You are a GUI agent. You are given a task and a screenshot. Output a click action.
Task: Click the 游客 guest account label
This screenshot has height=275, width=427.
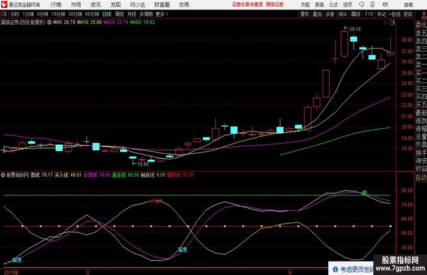[408, 5]
